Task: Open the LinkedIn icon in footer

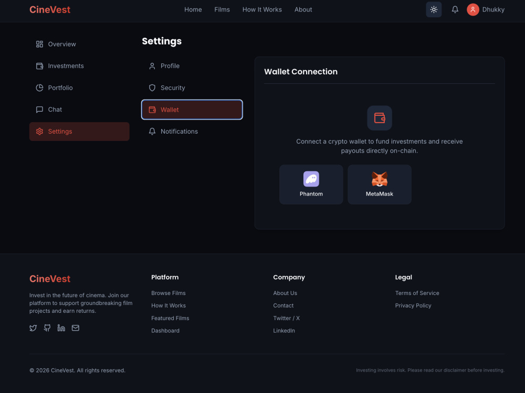Action: (61, 328)
